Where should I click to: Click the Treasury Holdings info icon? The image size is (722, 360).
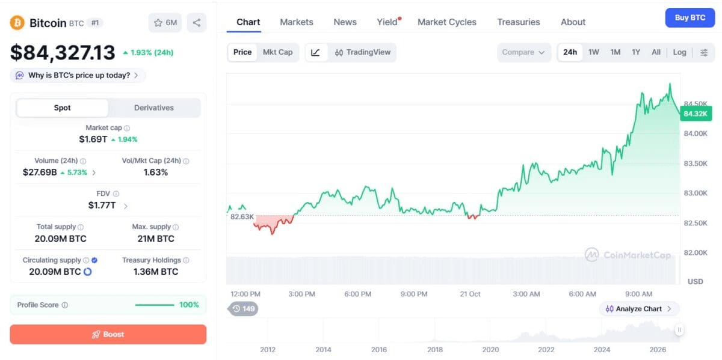pyautogui.click(x=186, y=260)
